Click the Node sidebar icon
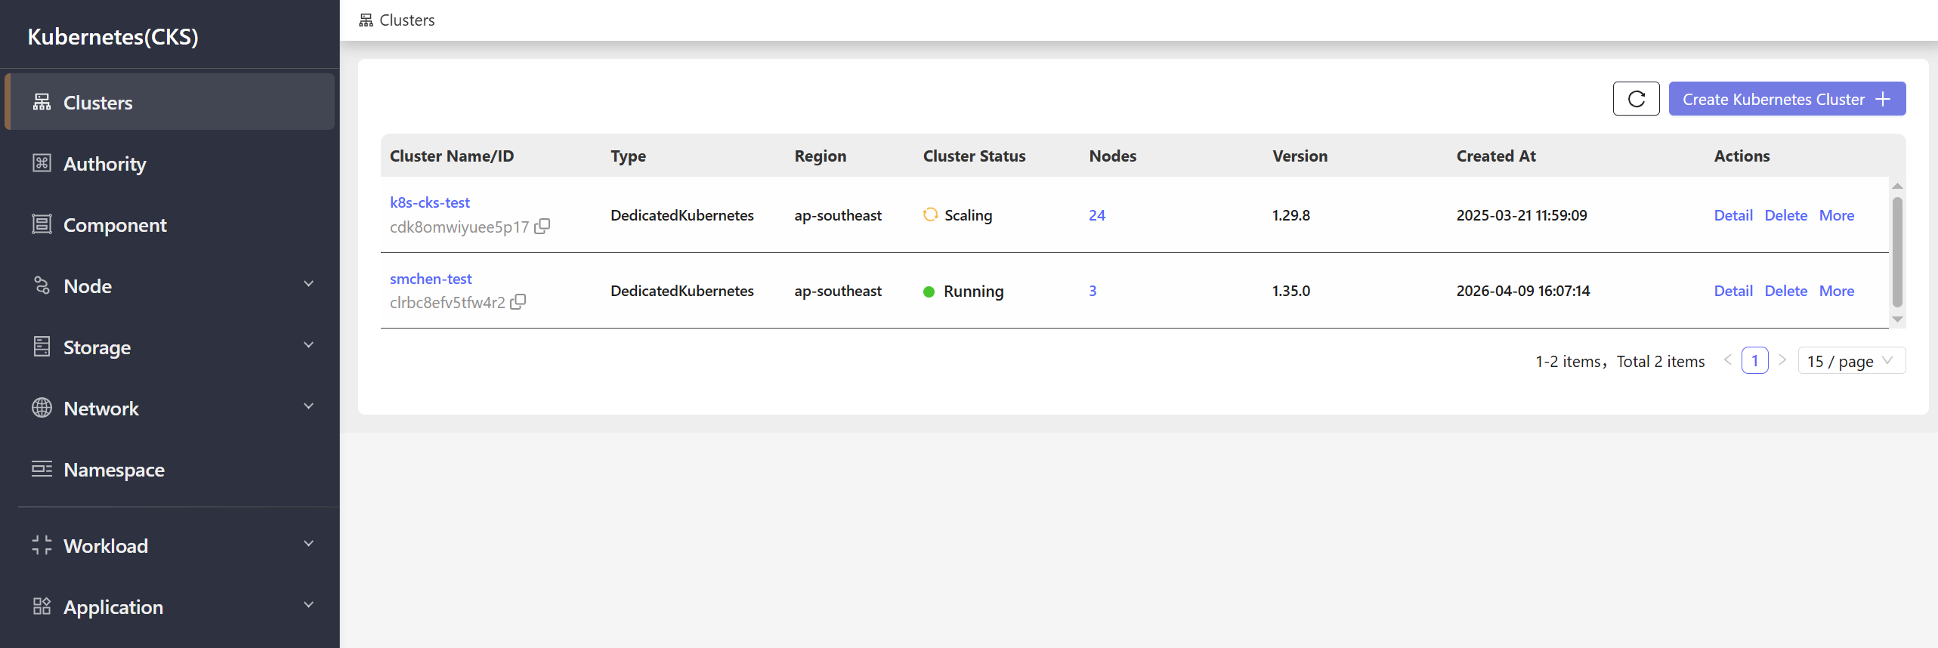This screenshot has width=1938, height=648. [x=42, y=285]
